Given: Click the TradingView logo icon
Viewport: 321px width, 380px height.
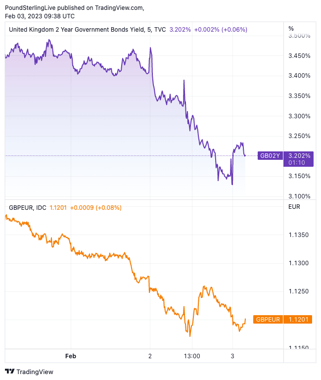Looking at the screenshot, I should pos(9,372).
